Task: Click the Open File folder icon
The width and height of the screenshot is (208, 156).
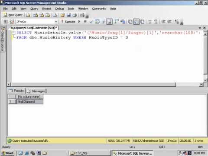Action: pyautogui.click(x=62, y=15)
